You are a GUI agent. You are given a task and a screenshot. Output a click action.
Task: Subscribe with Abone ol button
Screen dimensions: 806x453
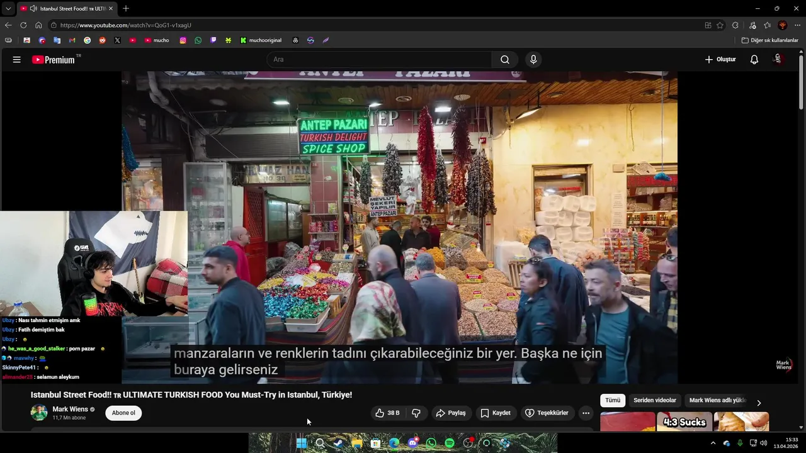[123, 413]
